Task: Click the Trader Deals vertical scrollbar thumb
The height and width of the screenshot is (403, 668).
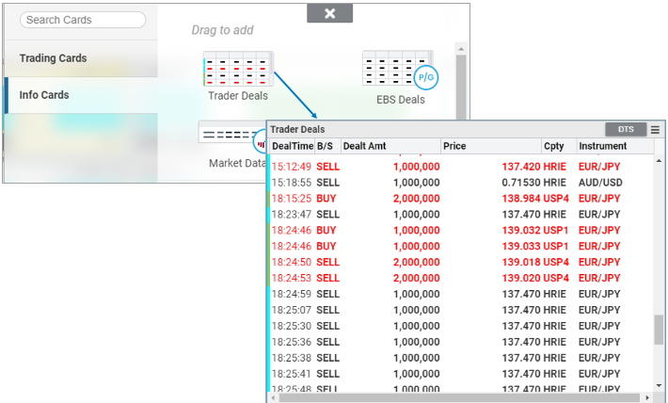Action: click(x=659, y=330)
